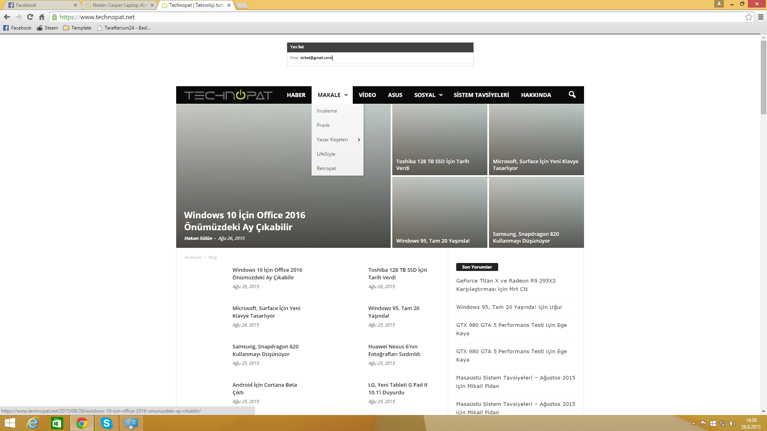Click the browser home icon
This screenshot has height=431, width=767.
click(42, 17)
